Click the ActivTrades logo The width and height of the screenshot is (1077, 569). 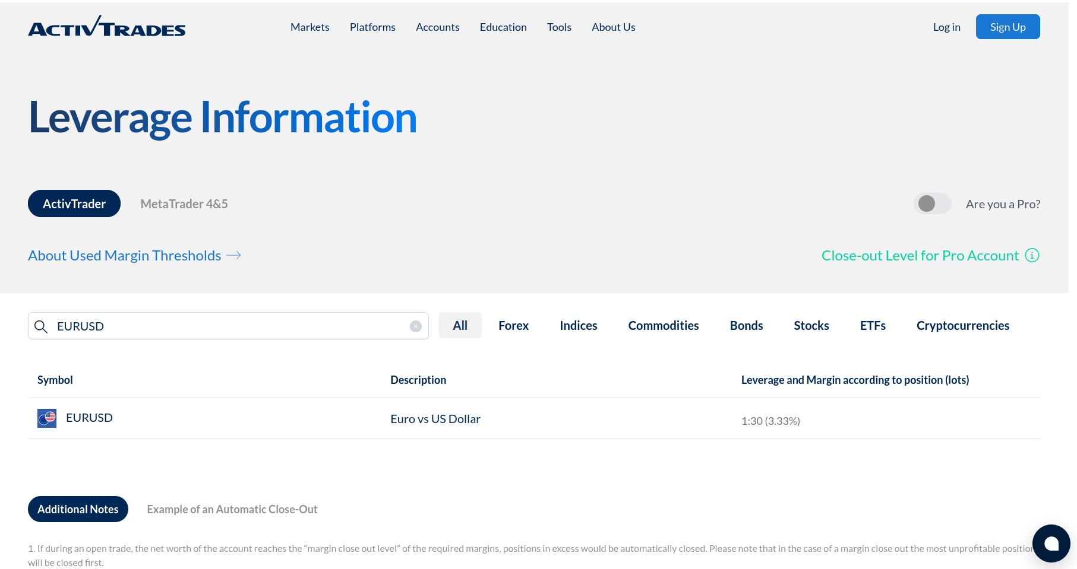[x=107, y=27]
